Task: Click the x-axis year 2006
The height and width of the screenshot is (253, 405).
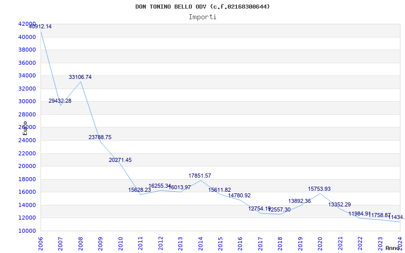Action: point(40,244)
